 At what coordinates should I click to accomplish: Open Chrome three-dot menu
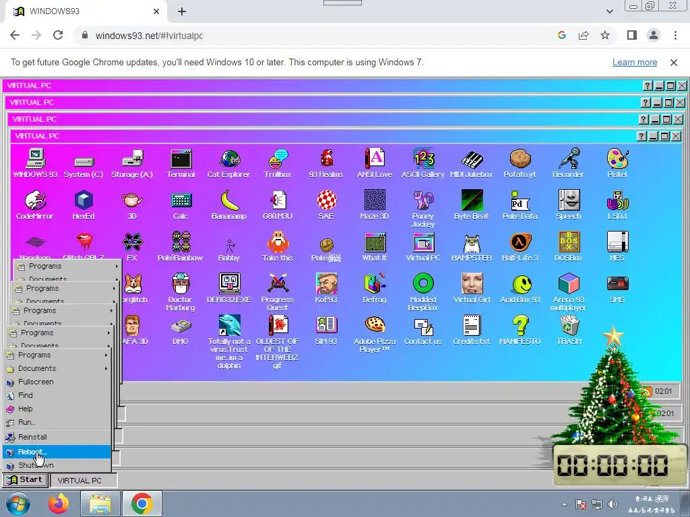point(675,35)
